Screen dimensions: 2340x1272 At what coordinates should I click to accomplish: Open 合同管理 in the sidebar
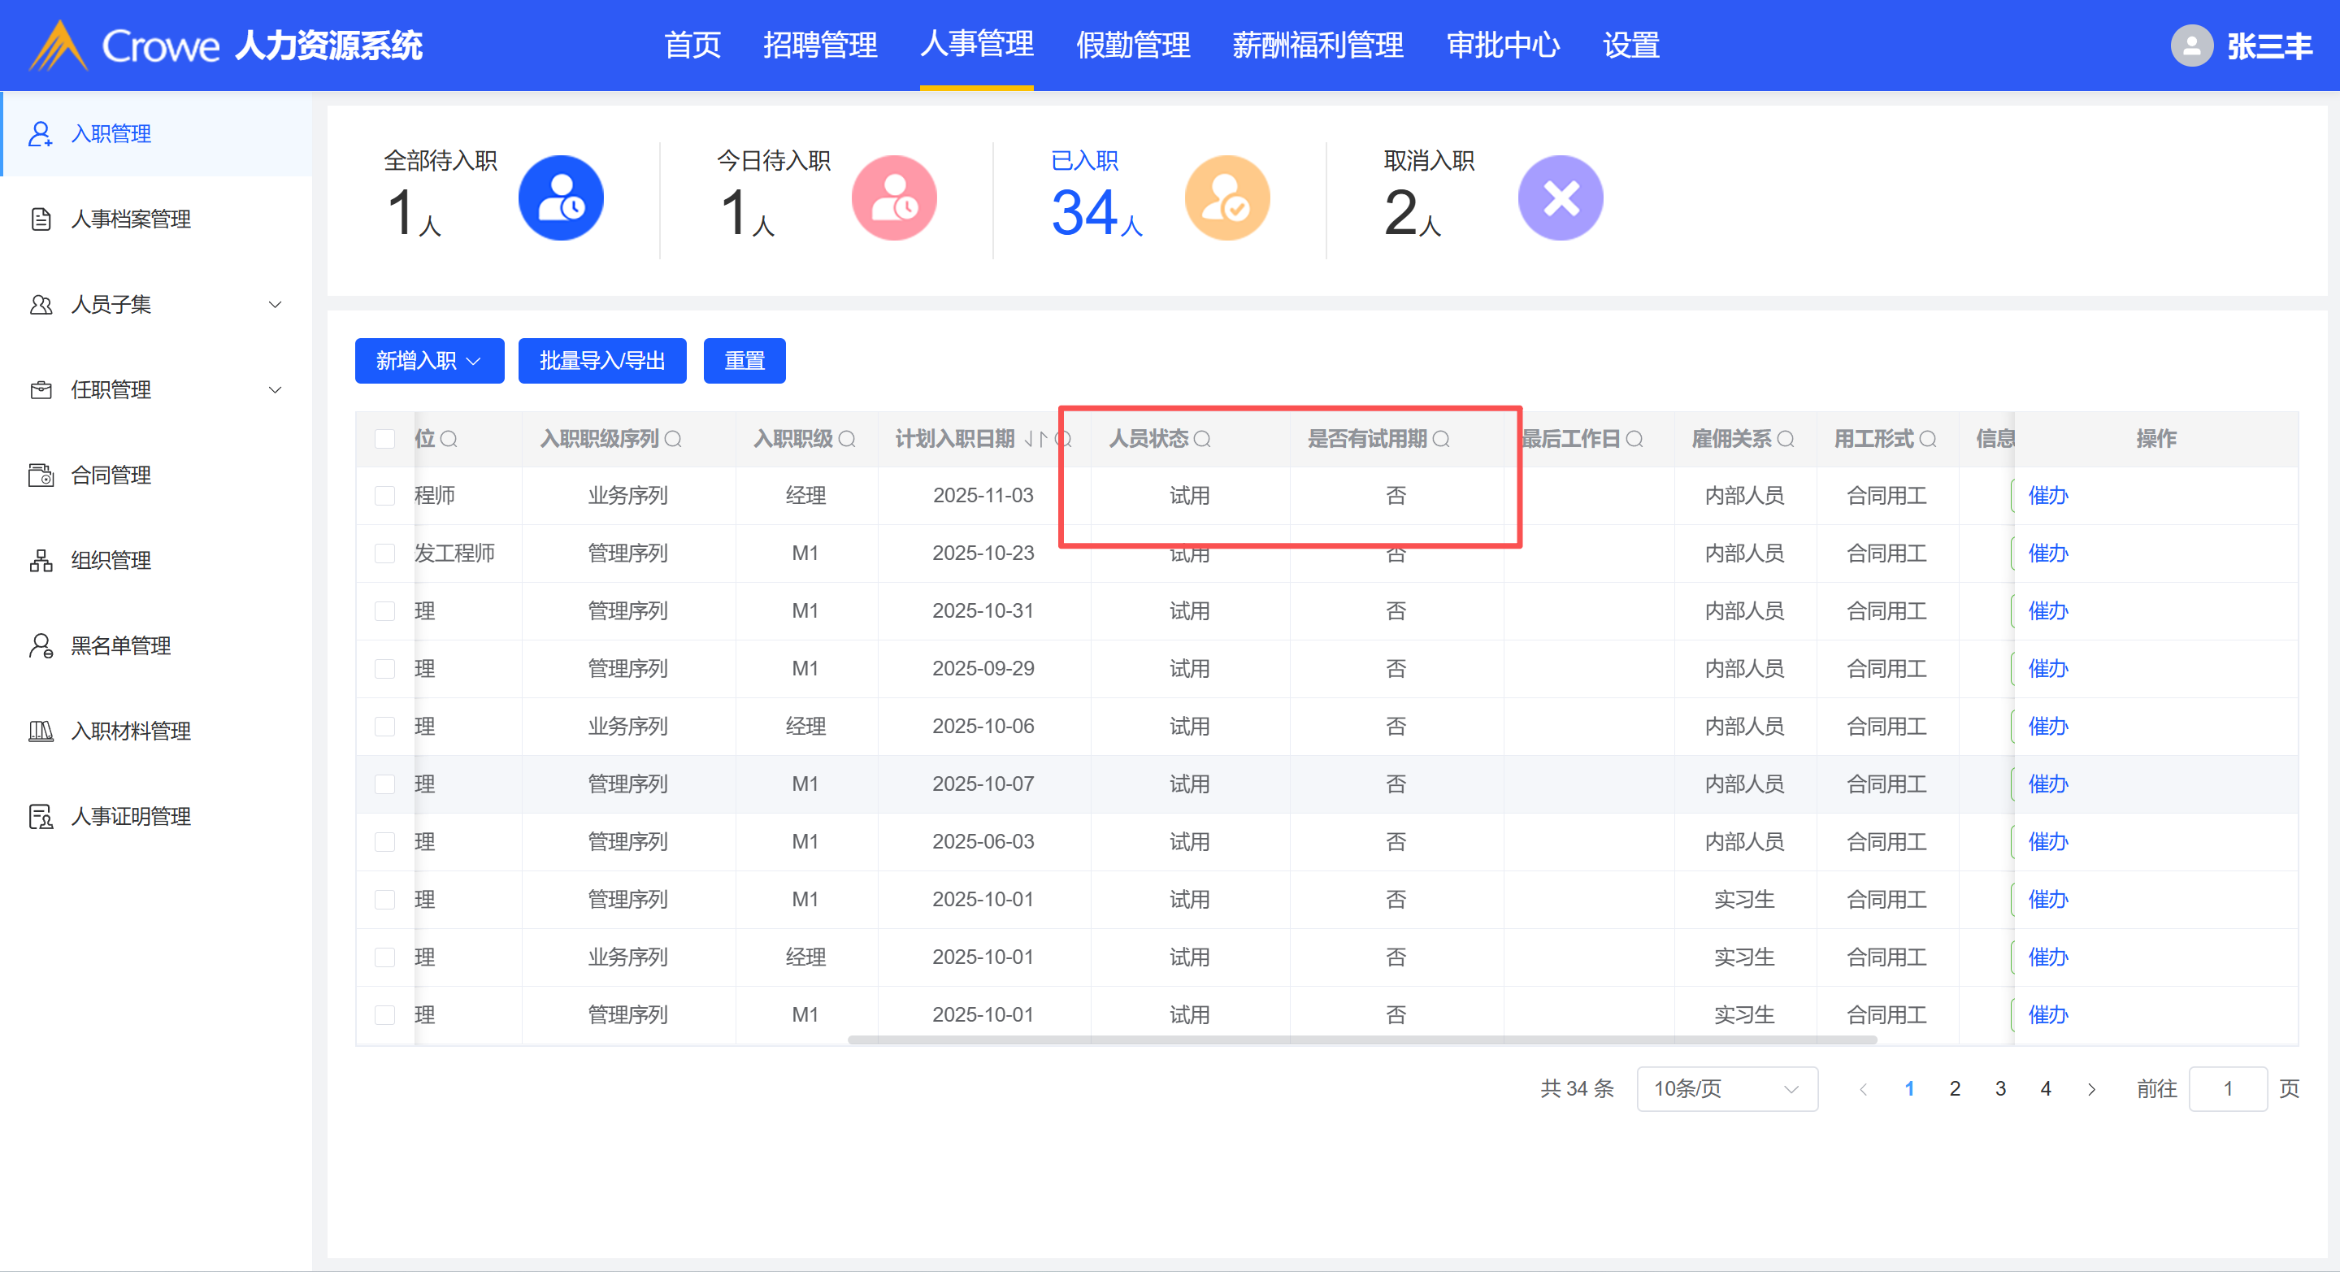(111, 475)
